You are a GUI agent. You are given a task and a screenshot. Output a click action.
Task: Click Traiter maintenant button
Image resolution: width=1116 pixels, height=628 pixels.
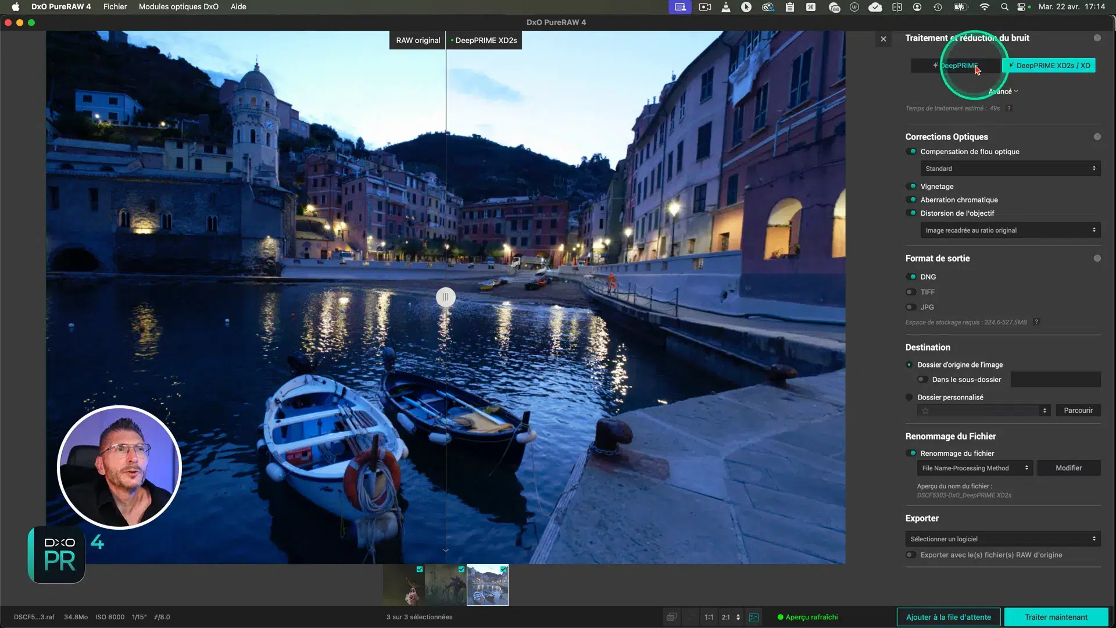tap(1056, 617)
